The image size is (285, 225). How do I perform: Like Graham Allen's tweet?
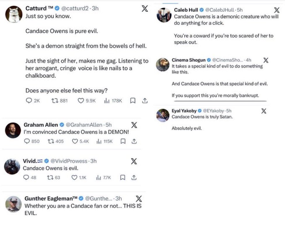pyautogui.click(x=75, y=141)
